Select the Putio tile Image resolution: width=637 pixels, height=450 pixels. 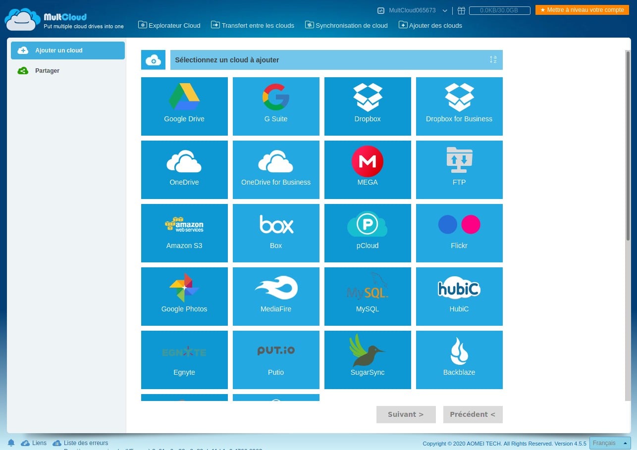[276, 359]
